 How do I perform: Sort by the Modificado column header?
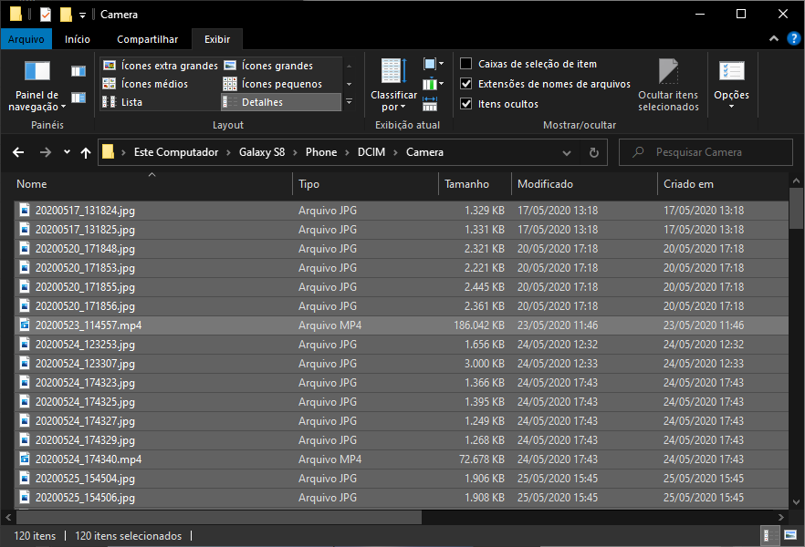[584, 184]
